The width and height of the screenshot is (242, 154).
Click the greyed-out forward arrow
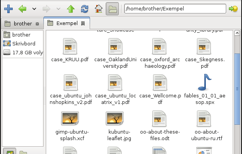pos(47,9)
